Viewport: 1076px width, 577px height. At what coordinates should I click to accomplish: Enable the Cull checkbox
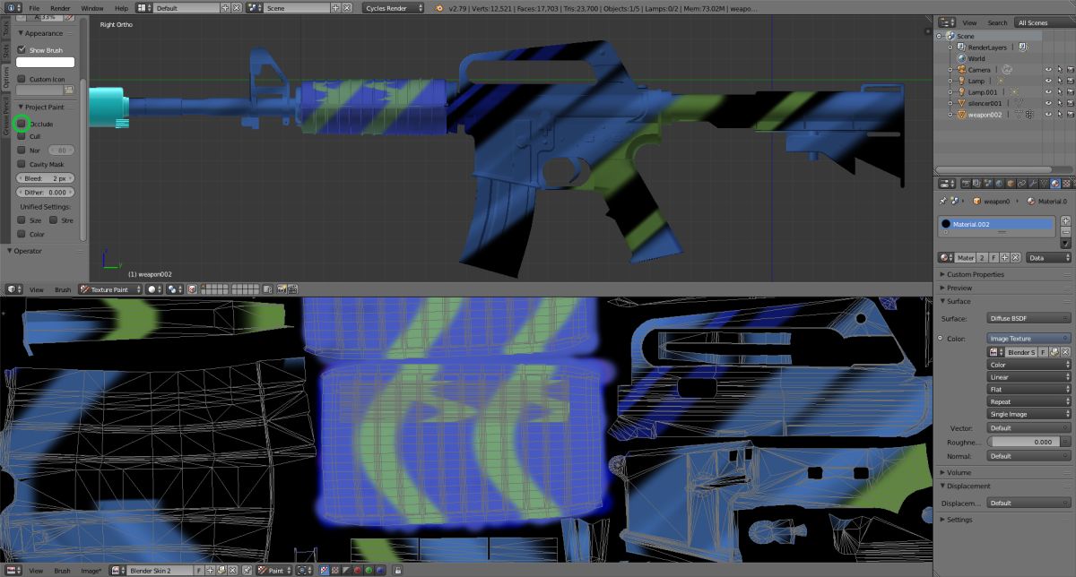pos(22,136)
